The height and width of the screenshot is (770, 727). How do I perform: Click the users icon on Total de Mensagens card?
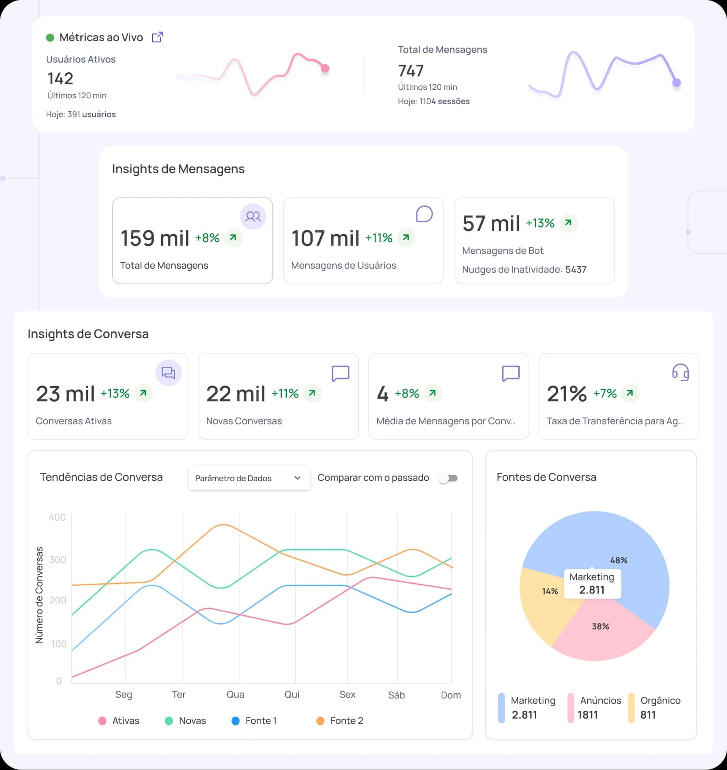click(x=253, y=217)
